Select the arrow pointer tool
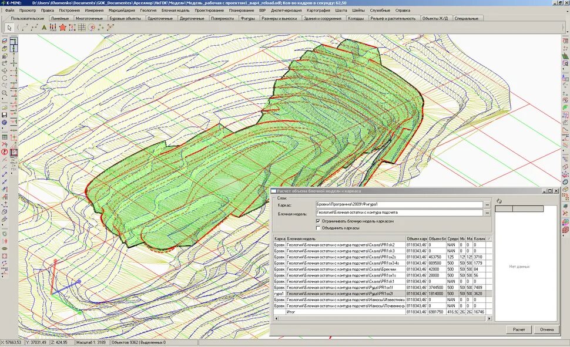This screenshot has height=347, width=570. (9, 27)
